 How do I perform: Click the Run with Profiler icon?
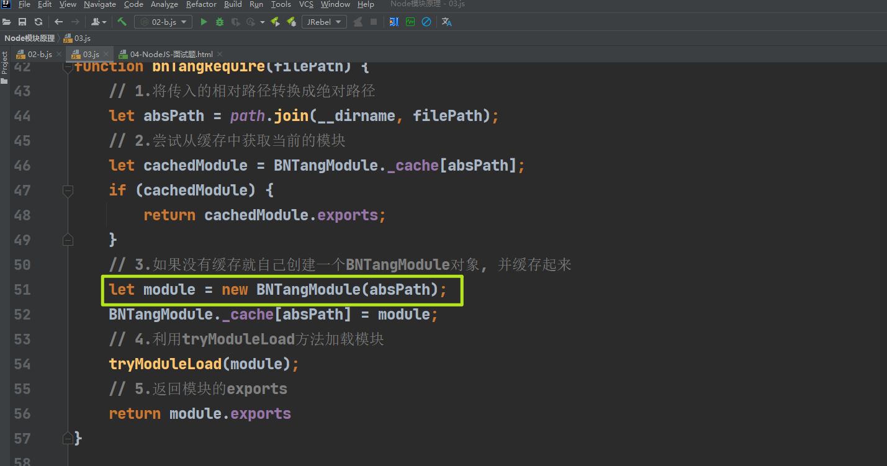tap(251, 22)
